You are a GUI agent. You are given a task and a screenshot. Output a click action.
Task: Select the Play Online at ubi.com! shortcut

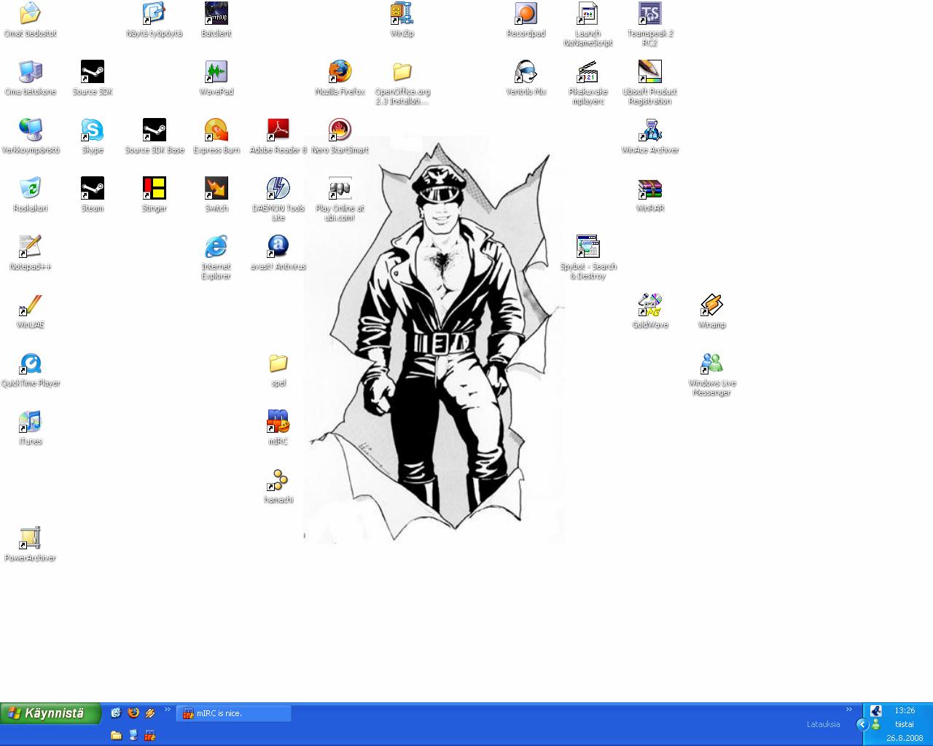tap(340, 199)
